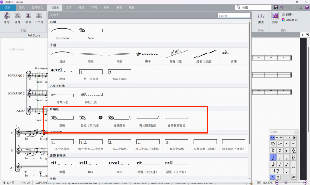The width and height of the screenshot is (310, 185).
Task: Choose pedal with asterisk, no line
Action: point(91,121)
